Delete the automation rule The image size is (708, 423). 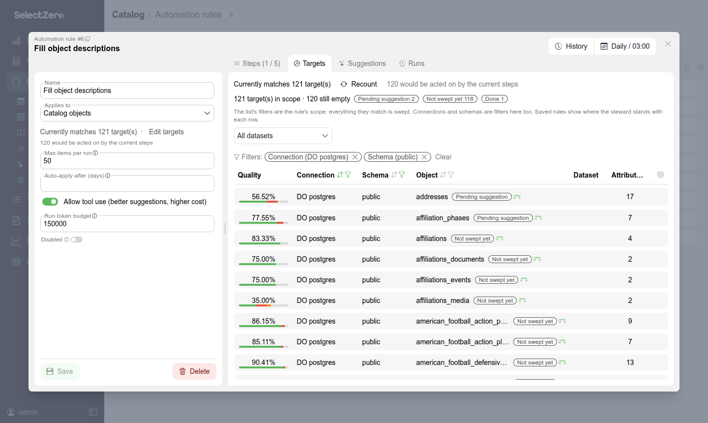(x=194, y=371)
